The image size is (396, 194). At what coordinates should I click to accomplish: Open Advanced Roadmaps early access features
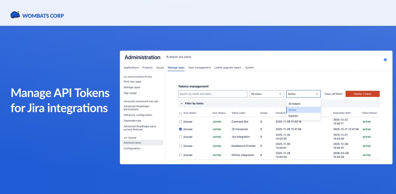pyautogui.click(x=140, y=128)
